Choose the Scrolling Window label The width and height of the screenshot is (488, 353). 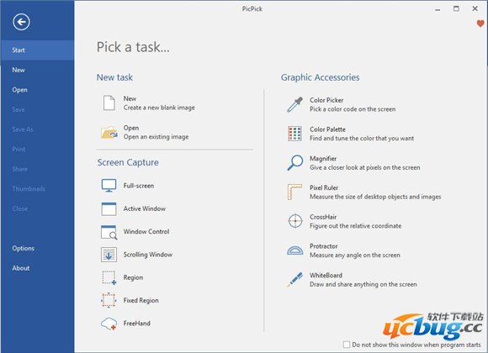click(148, 255)
